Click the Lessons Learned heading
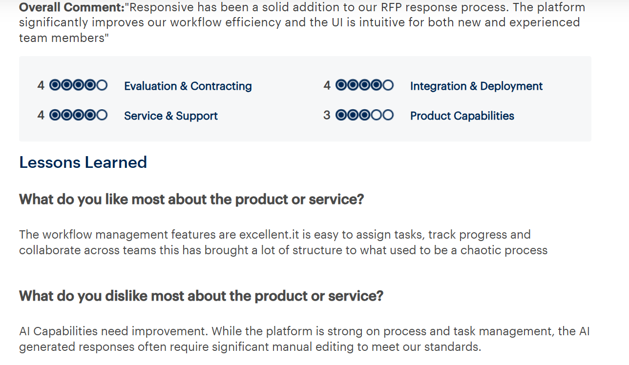 (83, 162)
